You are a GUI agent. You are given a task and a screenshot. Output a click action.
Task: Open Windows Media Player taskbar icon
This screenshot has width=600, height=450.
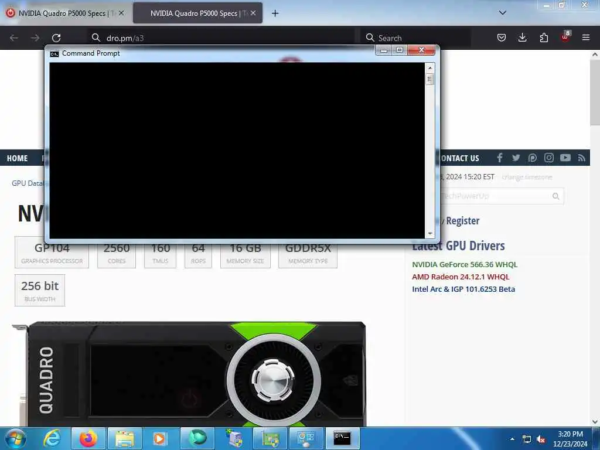[x=161, y=438]
